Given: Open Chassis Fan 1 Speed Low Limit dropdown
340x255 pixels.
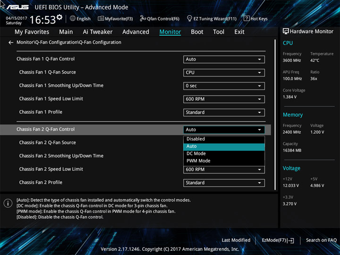Looking at the screenshot, I should point(224,99).
